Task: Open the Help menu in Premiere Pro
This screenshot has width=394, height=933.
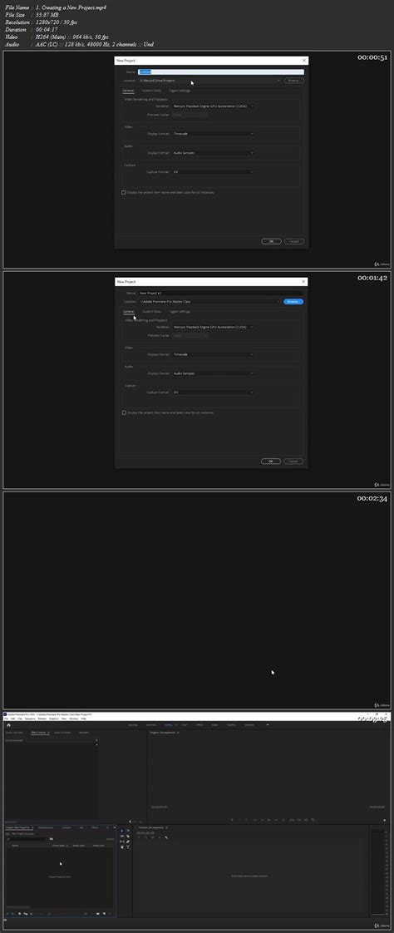Action: [x=83, y=718]
